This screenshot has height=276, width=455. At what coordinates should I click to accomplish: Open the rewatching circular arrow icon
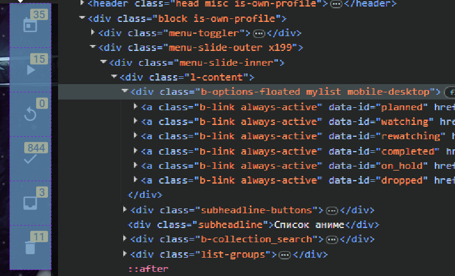[x=30, y=114]
